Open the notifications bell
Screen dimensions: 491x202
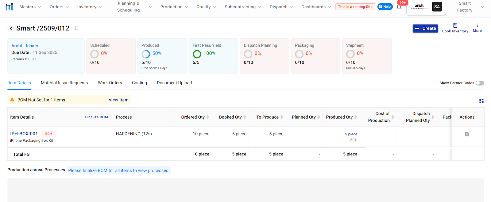pyautogui.click(x=399, y=7)
